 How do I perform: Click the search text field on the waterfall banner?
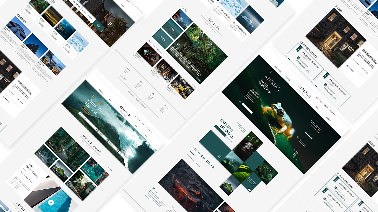pyautogui.click(x=88, y=121)
